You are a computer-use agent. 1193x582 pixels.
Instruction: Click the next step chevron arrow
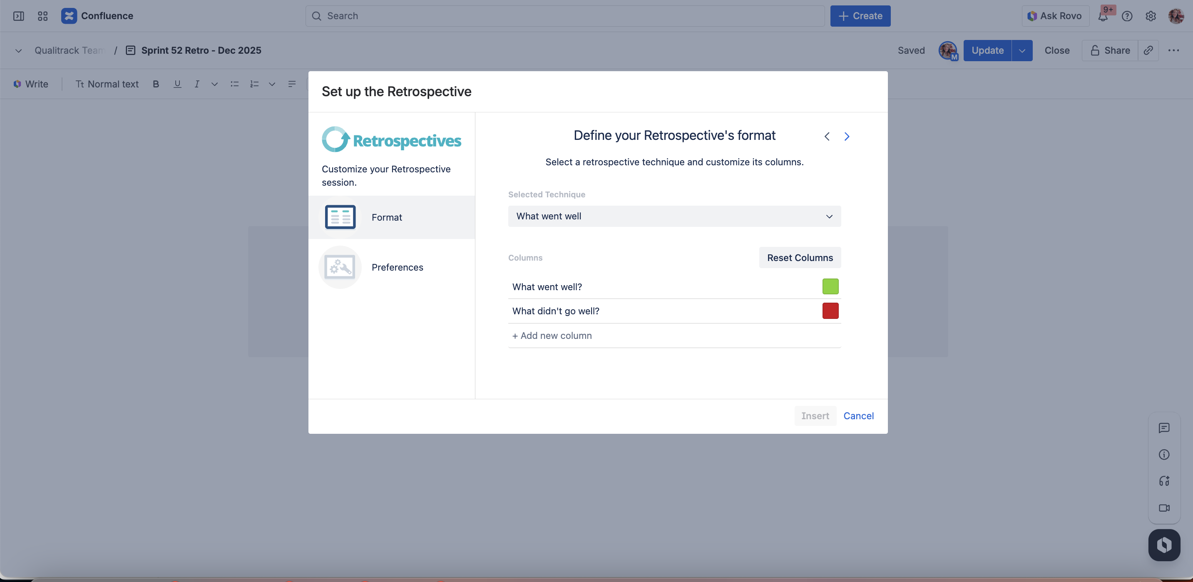pos(847,137)
